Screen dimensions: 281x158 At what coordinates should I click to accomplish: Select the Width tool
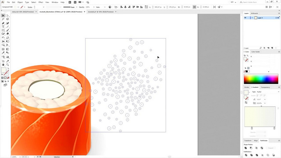(3, 41)
